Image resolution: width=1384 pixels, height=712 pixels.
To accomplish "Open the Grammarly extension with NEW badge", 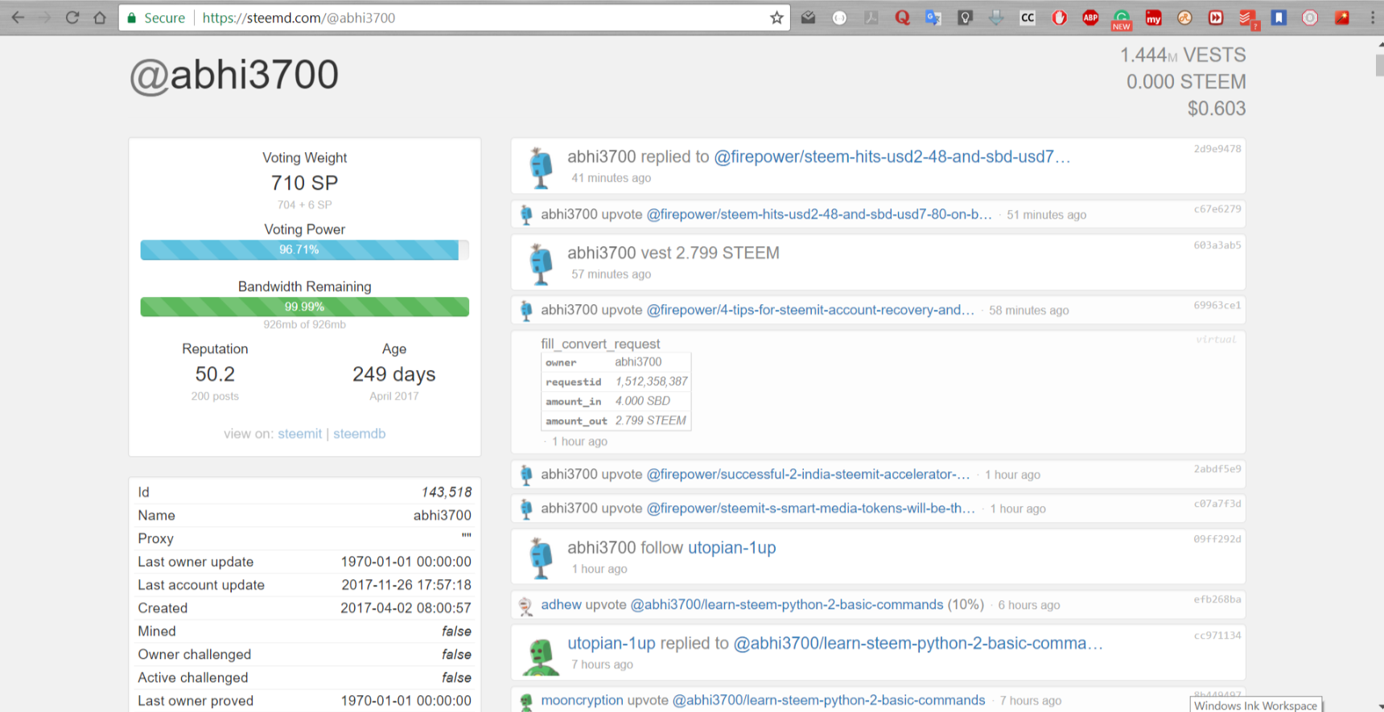I will 1122,19.
